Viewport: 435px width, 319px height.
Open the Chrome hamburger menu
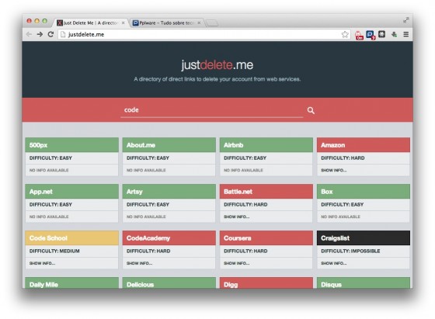coord(405,34)
